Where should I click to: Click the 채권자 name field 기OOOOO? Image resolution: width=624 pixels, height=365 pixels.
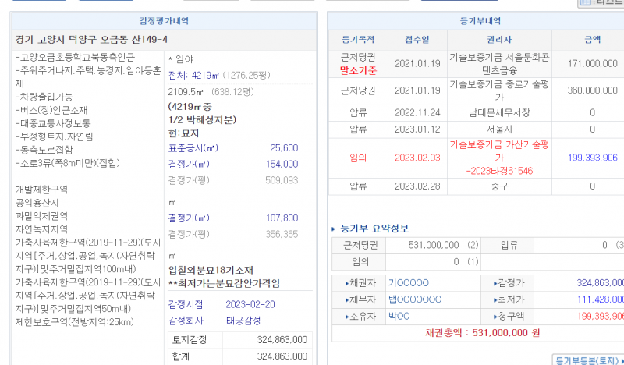[409, 282]
